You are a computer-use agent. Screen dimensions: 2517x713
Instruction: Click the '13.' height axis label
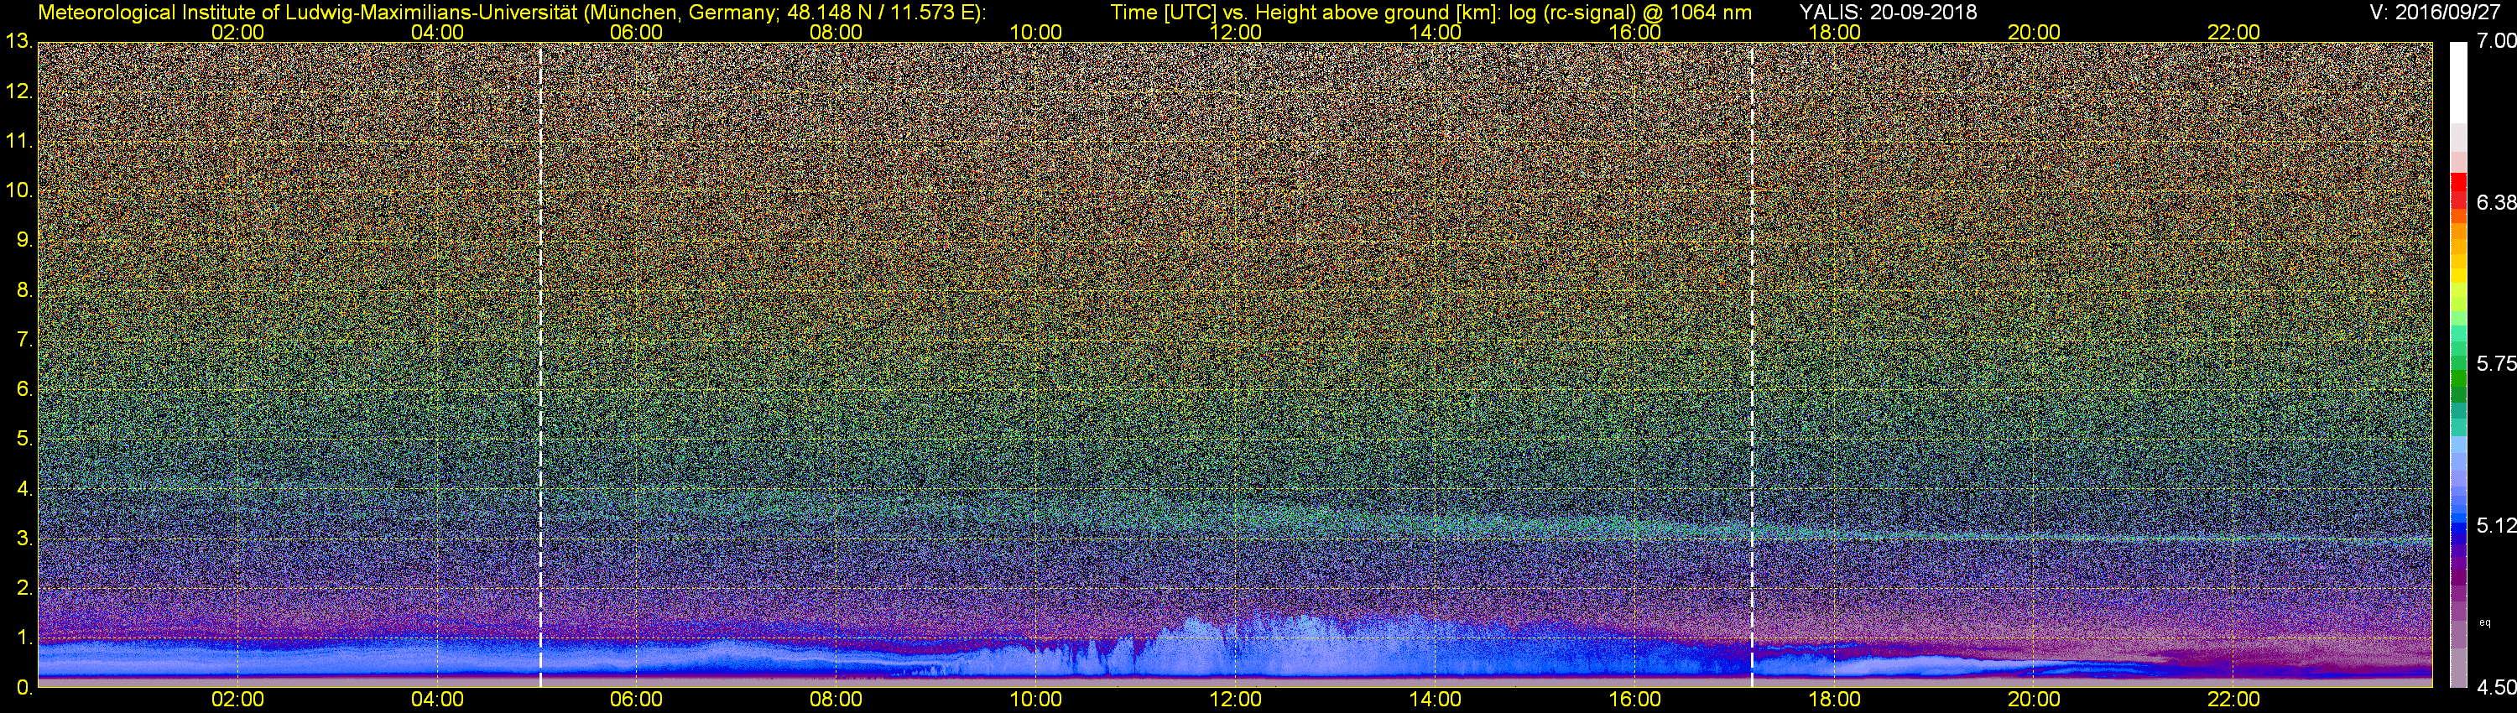pyautogui.click(x=18, y=42)
